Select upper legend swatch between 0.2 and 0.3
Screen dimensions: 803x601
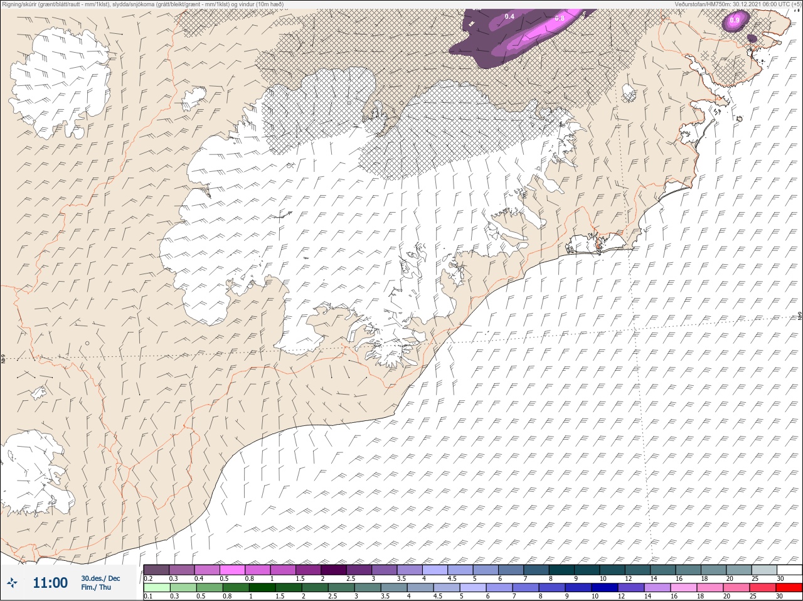[156, 570]
